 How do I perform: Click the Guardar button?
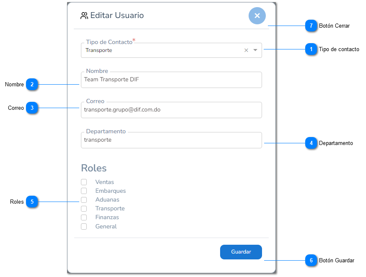click(x=241, y=252)
